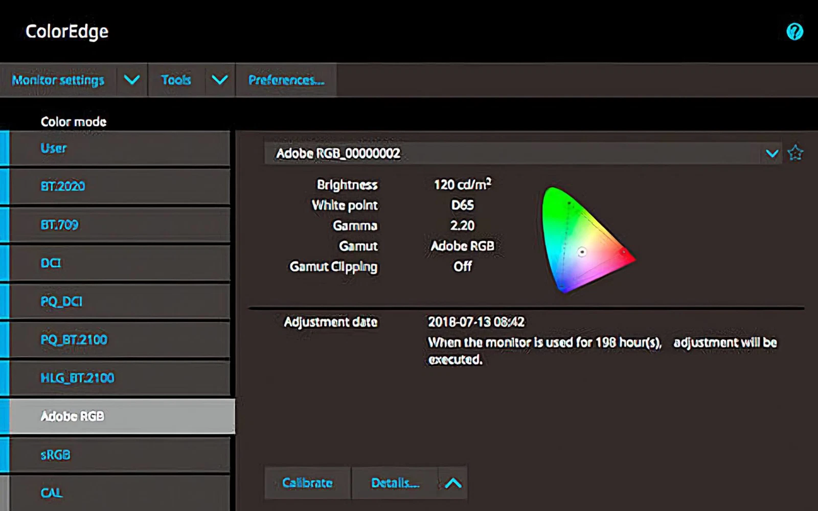Open the Tools menu
Viewport: 818px width, 511px height.
(x=176, y=80)
